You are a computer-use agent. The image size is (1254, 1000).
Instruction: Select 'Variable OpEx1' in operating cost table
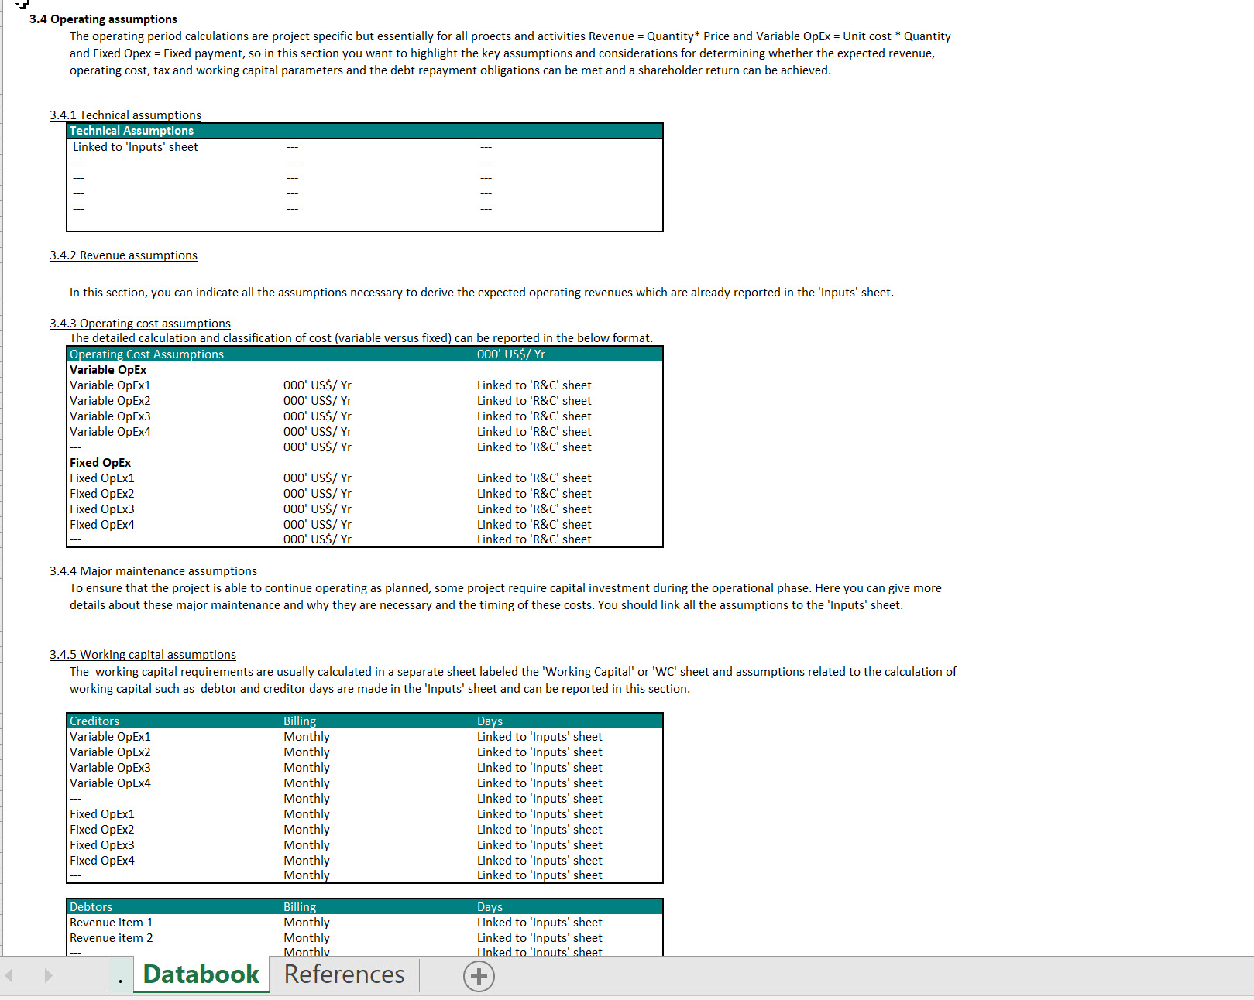pos(110,385)
